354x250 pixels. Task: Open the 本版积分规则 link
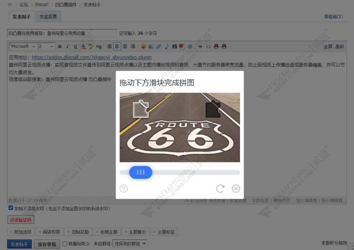tap(334, 243)
